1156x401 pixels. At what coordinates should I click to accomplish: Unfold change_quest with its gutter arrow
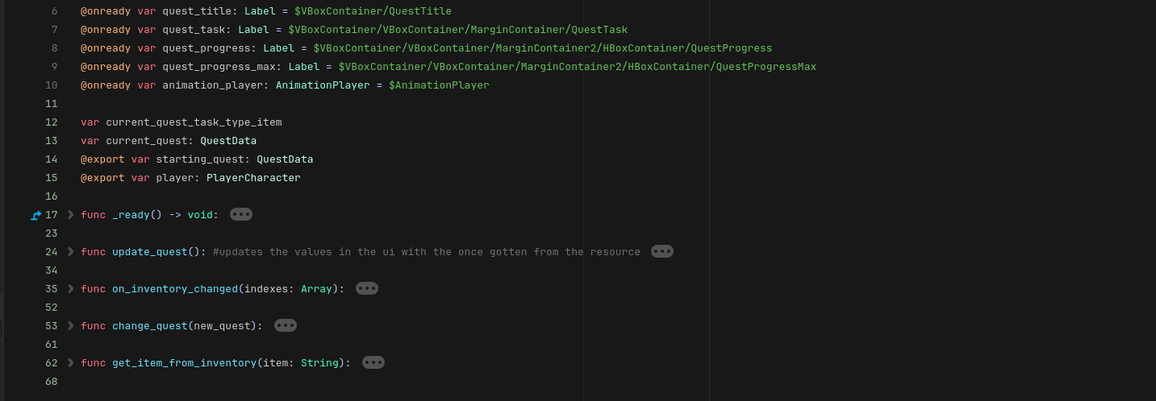pos(71,325)
